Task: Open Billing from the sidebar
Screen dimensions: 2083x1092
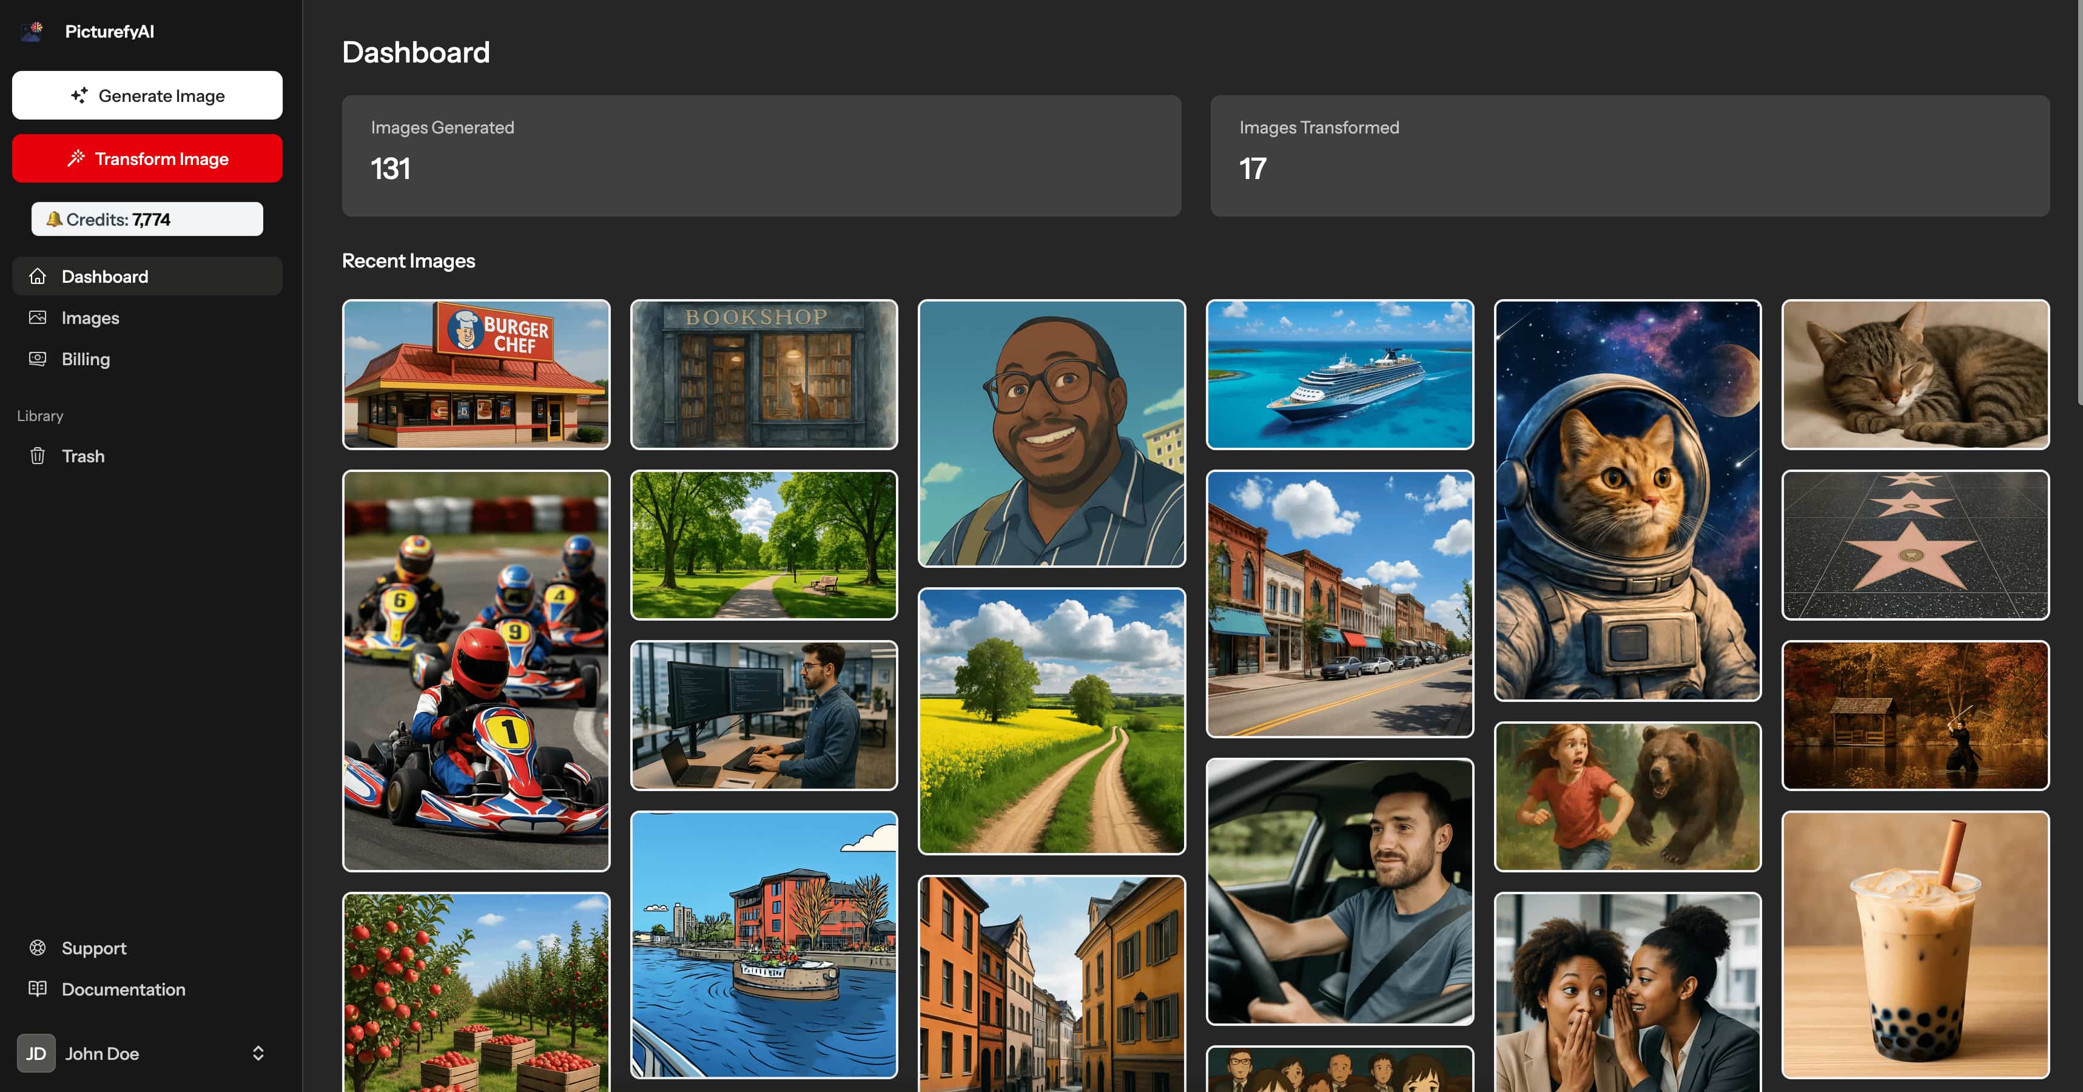Action: (85, 359)
